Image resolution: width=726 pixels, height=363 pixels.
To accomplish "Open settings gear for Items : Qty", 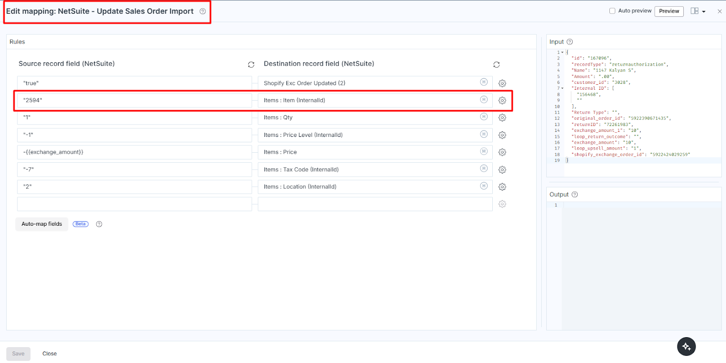I will point(502,118).
